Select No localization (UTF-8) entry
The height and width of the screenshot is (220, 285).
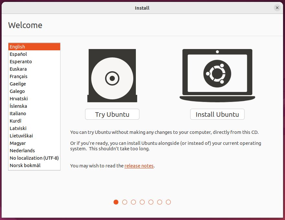pos(34,158)
